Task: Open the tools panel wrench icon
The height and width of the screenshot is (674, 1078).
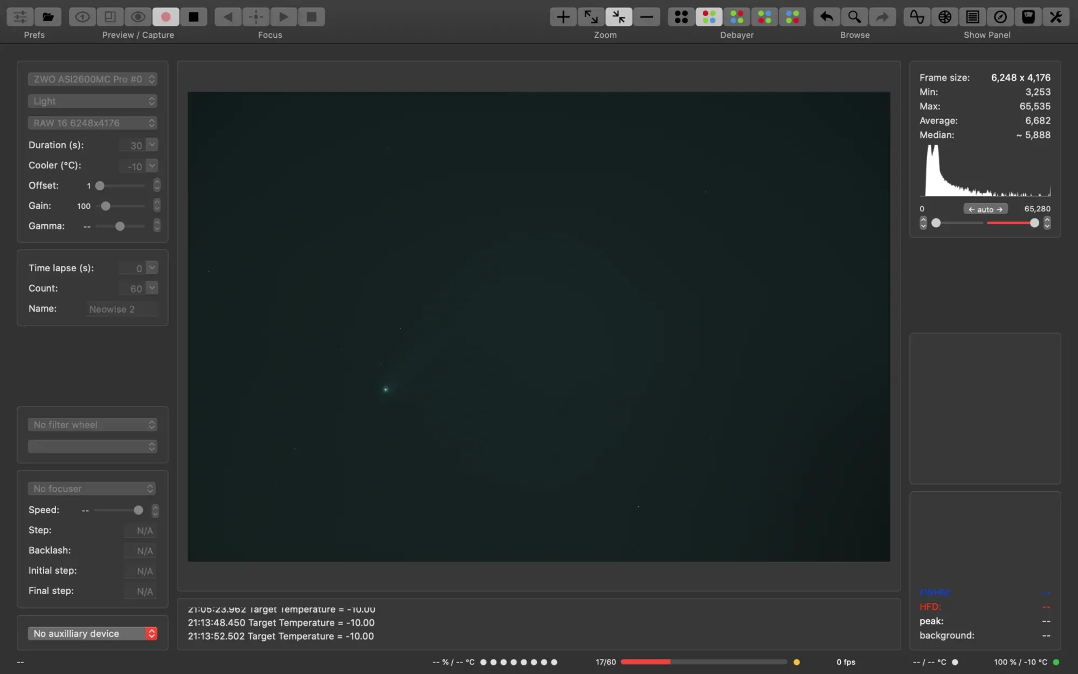Action: pos(1056,17)
